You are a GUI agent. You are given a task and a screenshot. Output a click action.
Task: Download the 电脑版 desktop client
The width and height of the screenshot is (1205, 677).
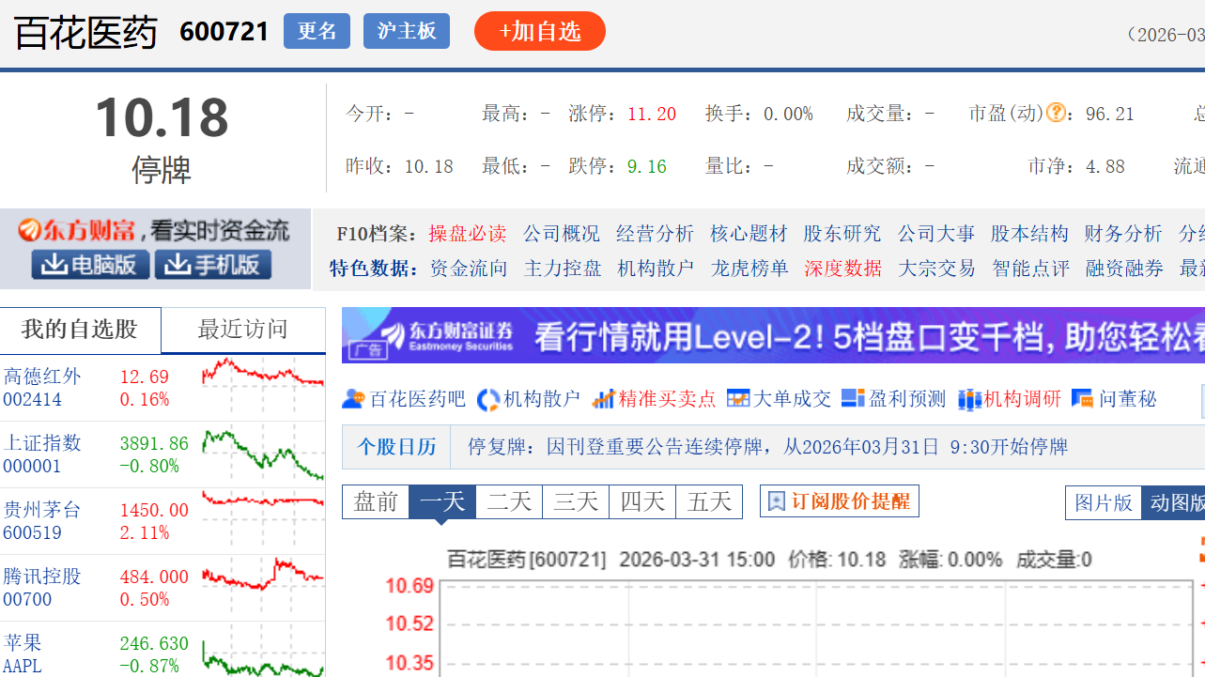click(90, 265)
